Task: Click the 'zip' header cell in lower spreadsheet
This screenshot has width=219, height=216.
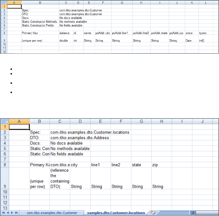Action: [161, 165]
